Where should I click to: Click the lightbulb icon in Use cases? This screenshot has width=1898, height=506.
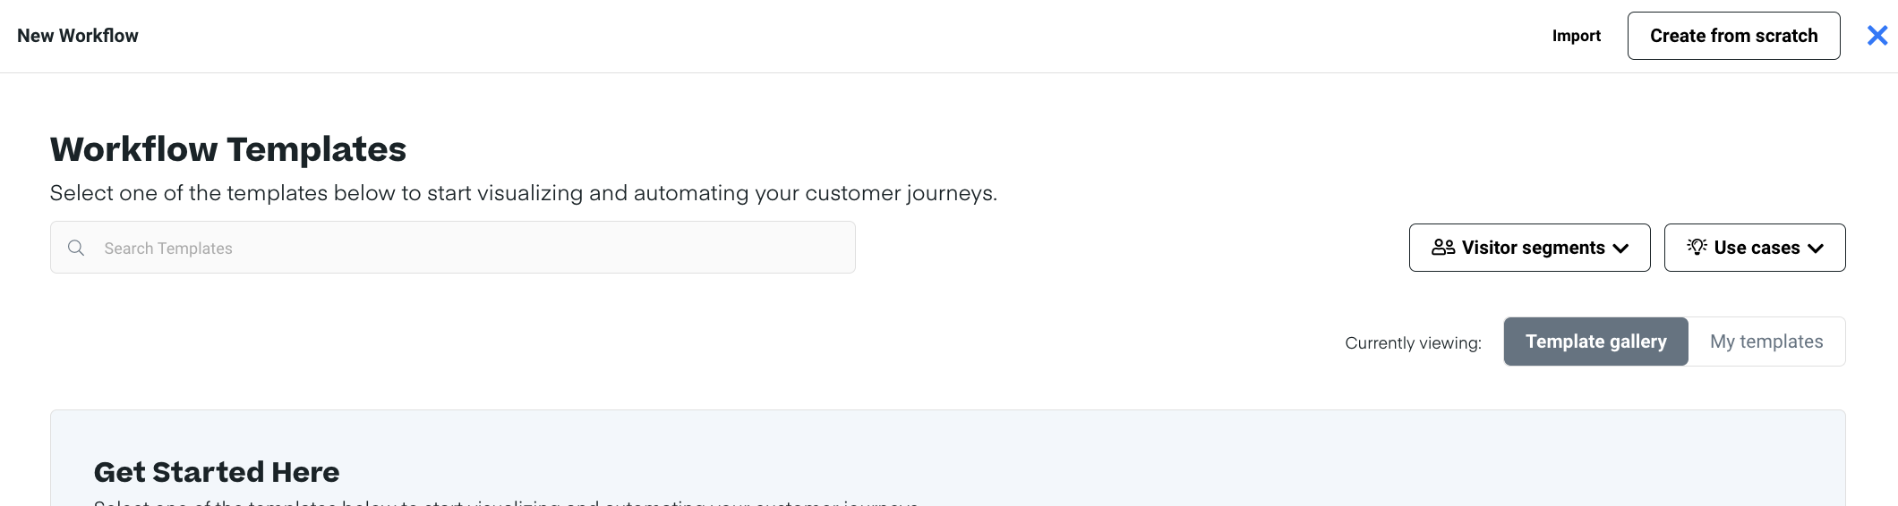(x=1696, y=247)
